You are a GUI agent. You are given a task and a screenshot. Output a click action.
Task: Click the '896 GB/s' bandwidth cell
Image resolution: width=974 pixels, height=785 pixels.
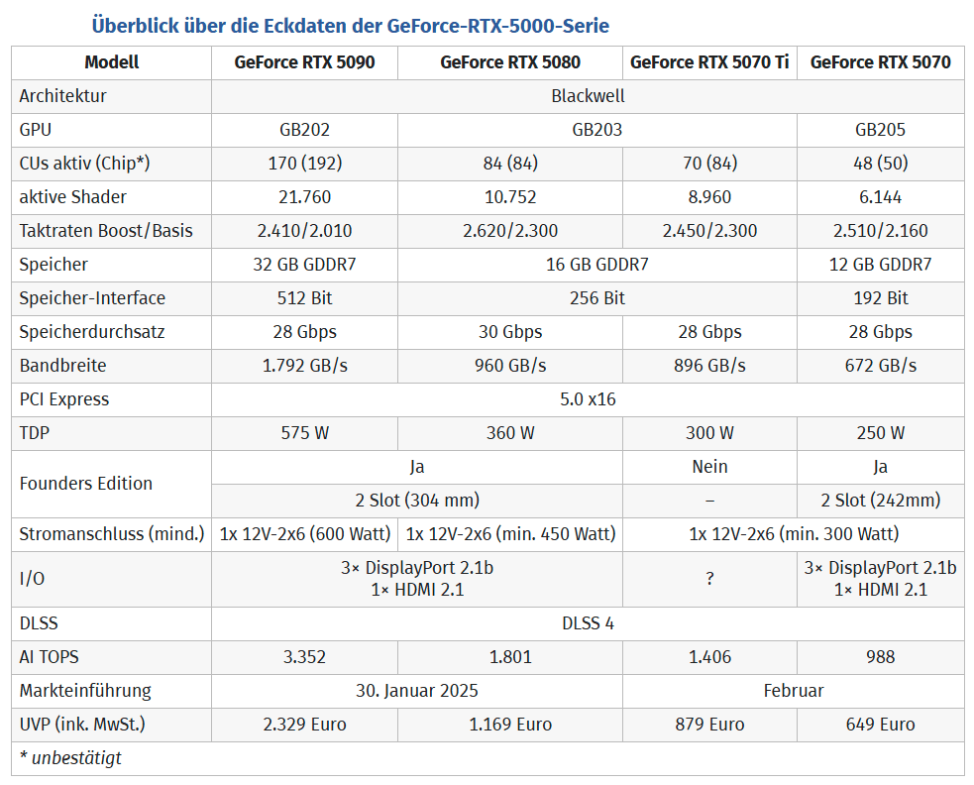point(709,366)
